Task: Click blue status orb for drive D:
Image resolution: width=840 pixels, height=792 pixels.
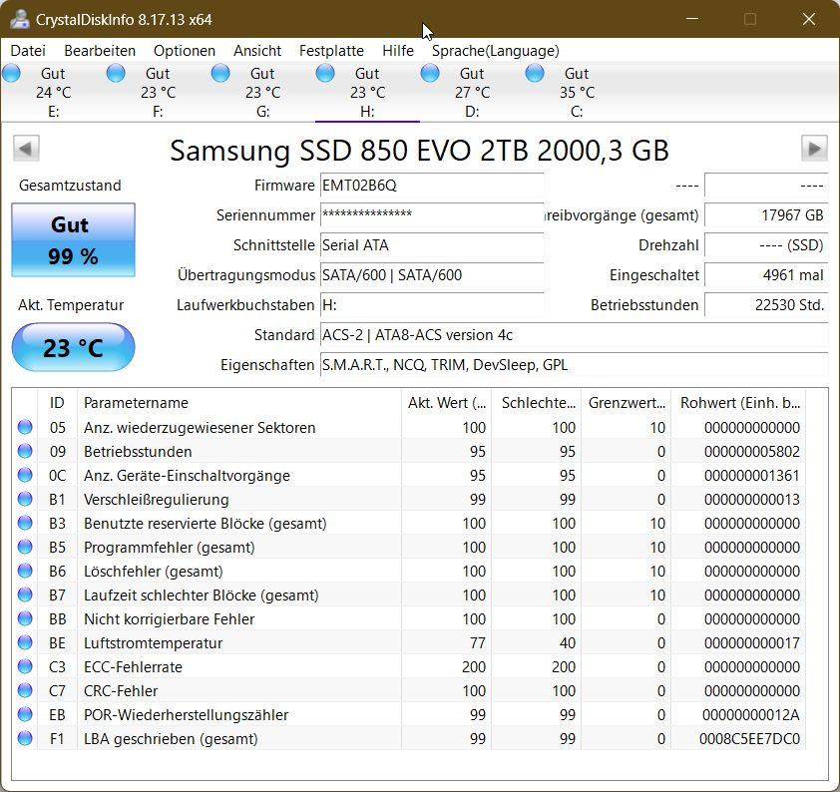Action: [430, 73]
